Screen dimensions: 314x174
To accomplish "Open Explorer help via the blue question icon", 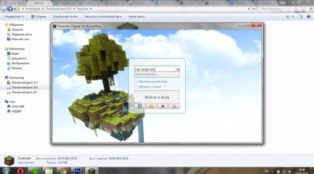I will click(x=309, y=17).
